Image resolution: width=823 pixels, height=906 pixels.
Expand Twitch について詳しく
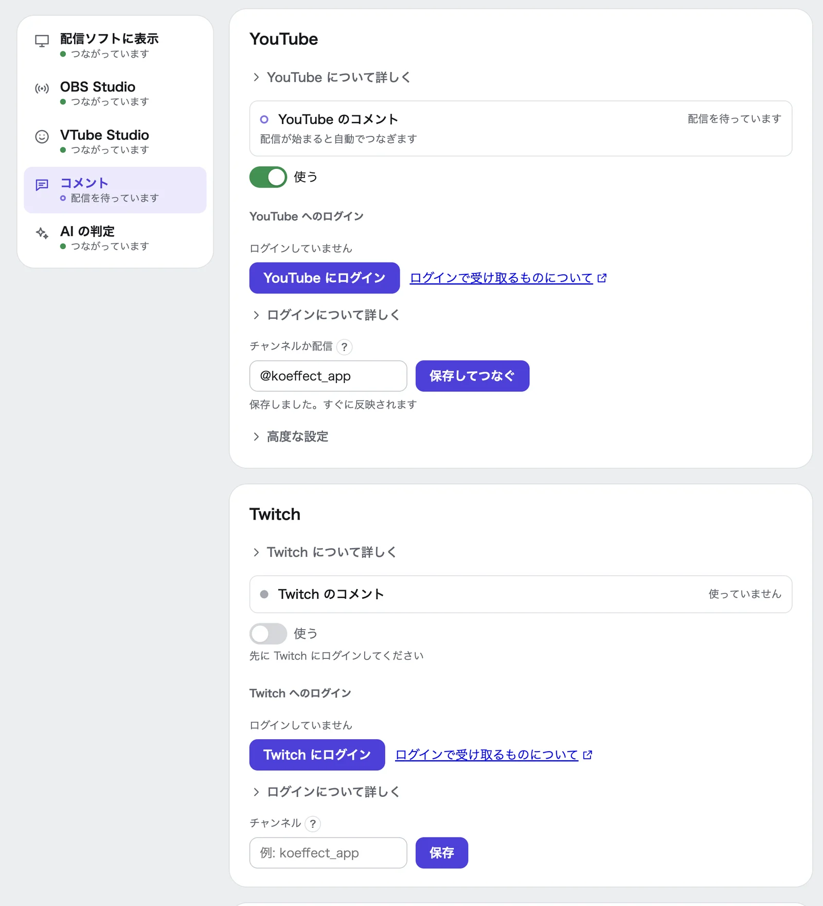(x=324, y=552)
